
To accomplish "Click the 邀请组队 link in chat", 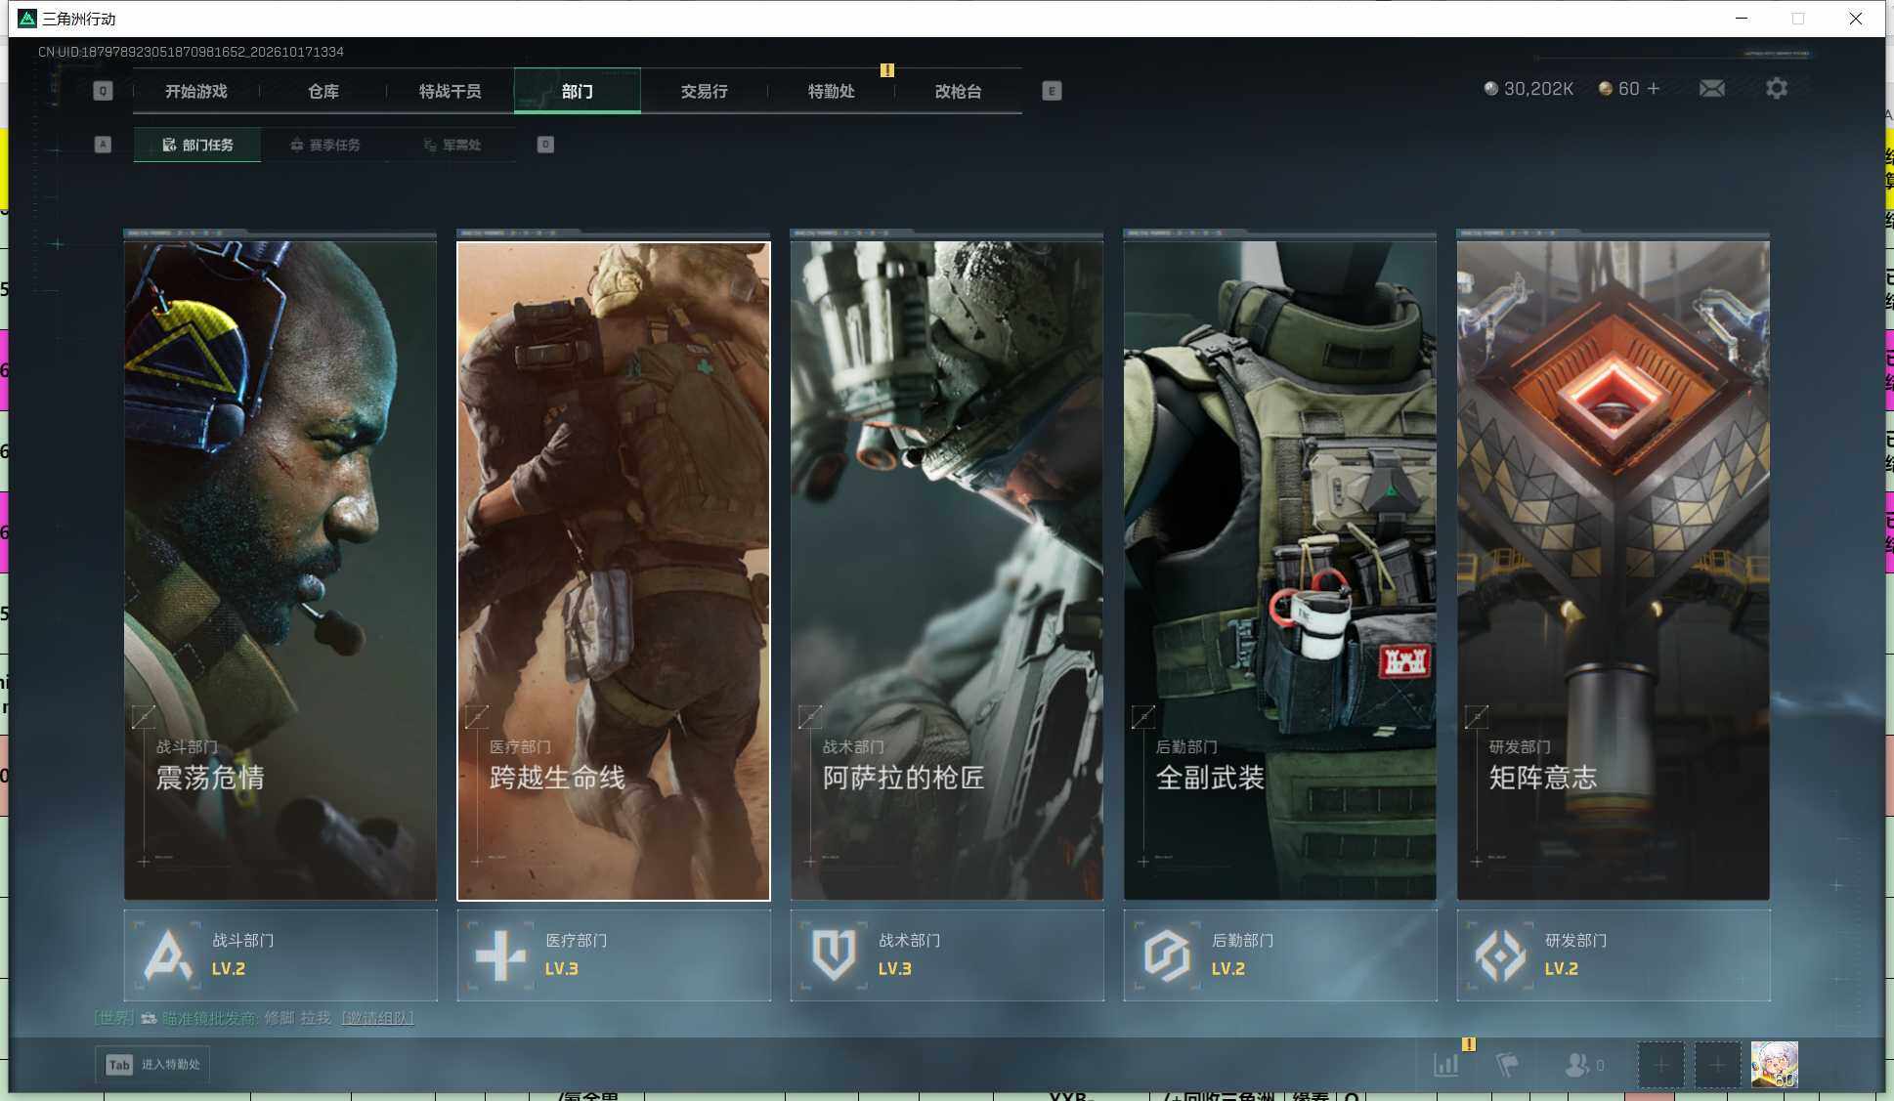I will (377, 1018).
